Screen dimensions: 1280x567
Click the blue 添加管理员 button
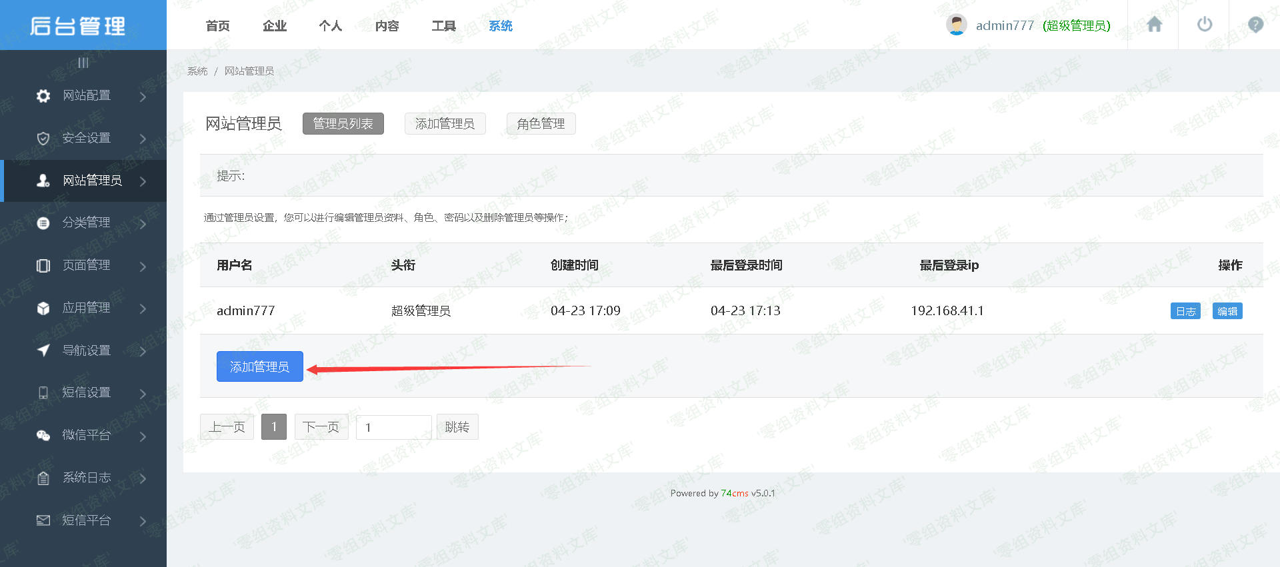coord(259,366)
